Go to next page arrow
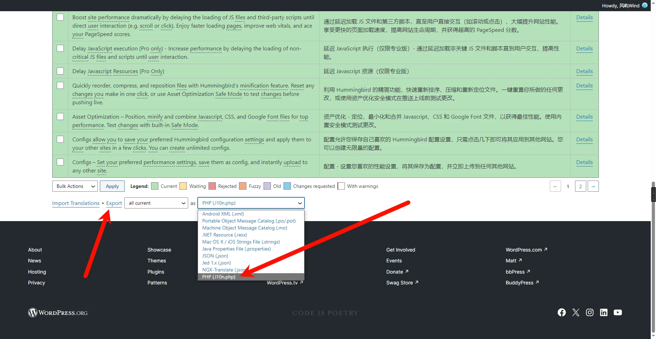 tap(593, 186)
